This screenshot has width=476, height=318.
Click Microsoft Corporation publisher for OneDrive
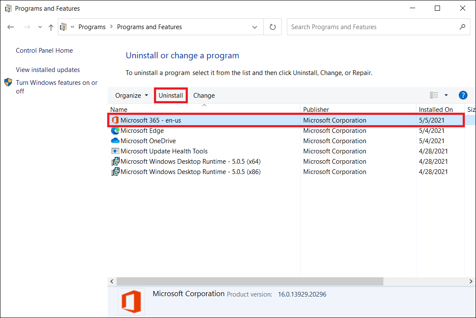pyautogui.click(x=334, y=141)
